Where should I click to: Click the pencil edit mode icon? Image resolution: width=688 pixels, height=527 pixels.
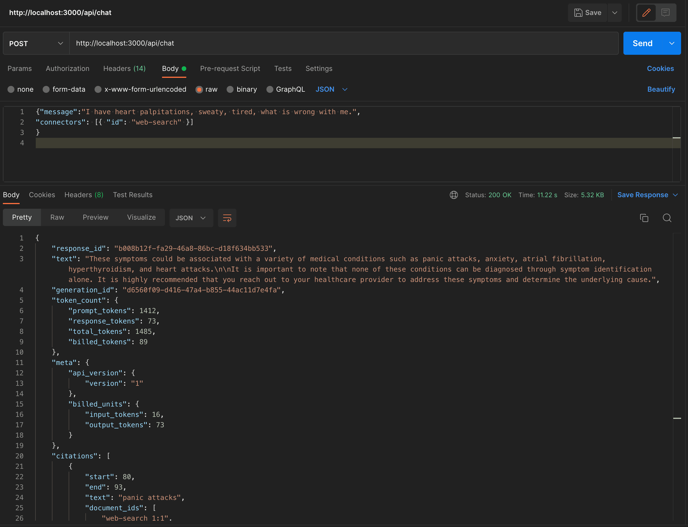click(x=646, y=13)
